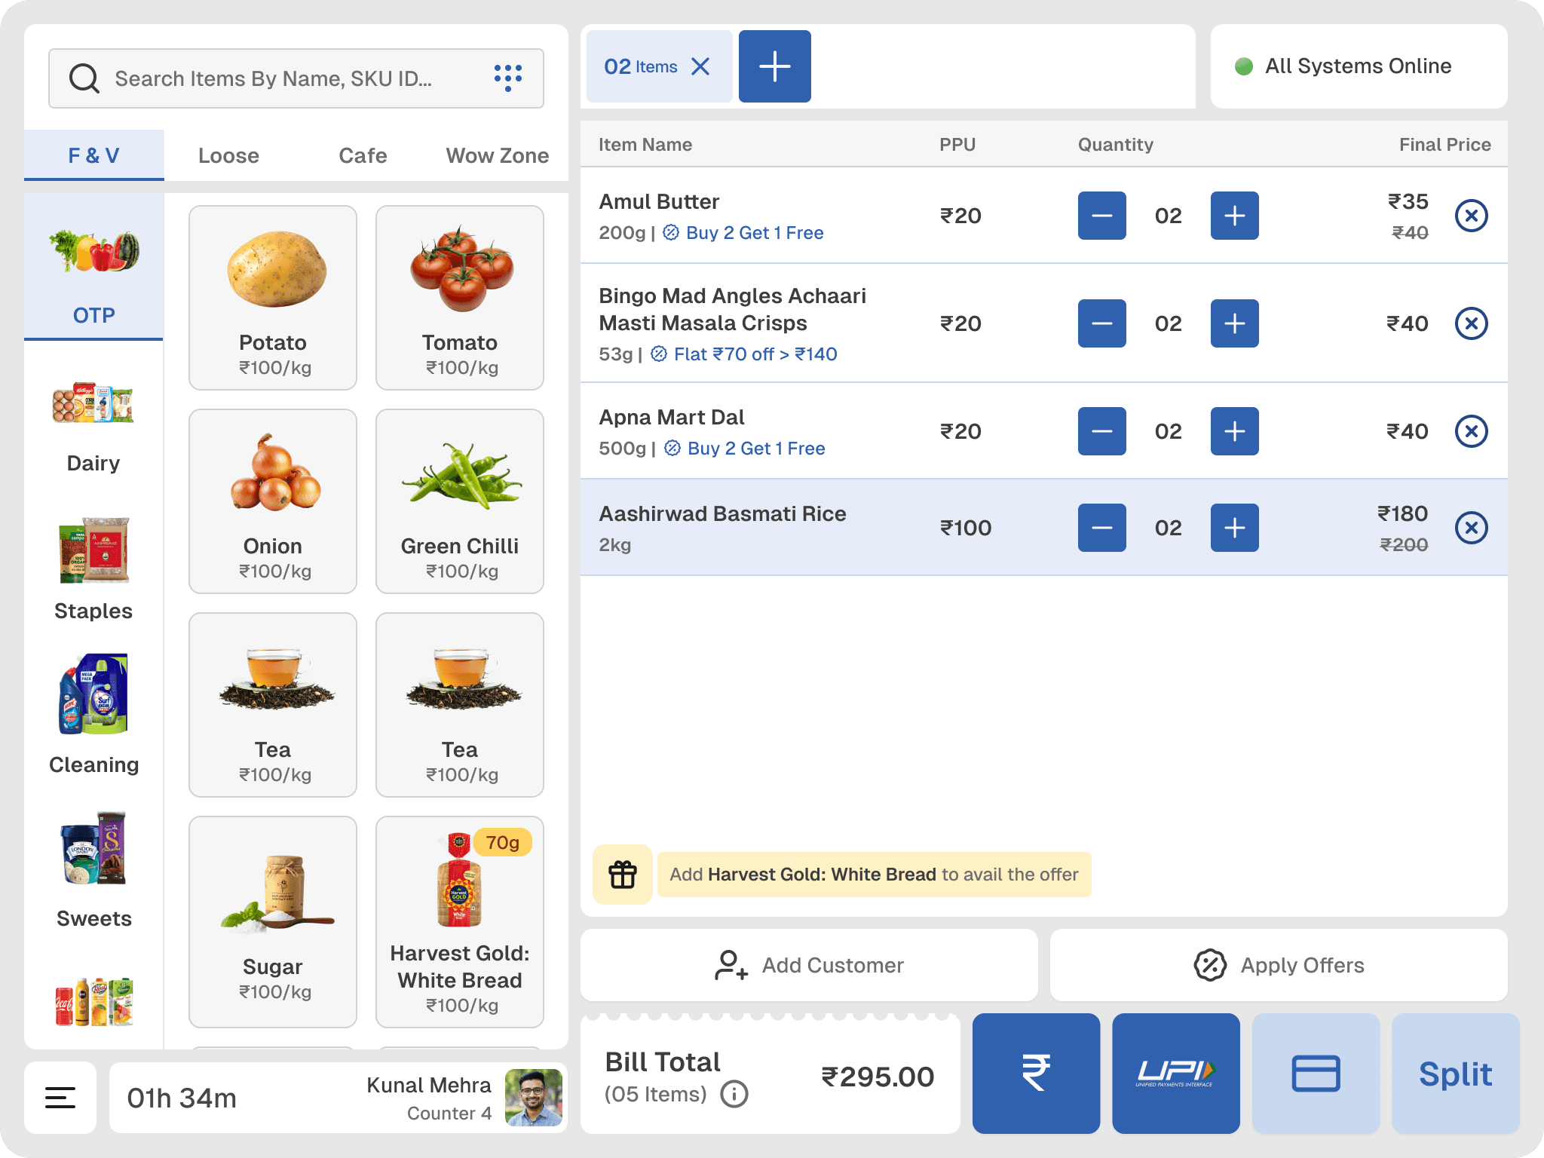
Task: Choose card payment option
Action: 1316,1073
